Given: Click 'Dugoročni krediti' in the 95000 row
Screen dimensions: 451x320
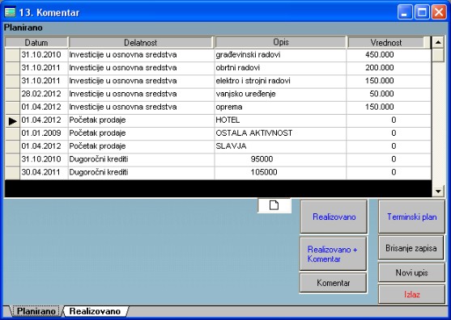Looking at the screenshot, I should tap(98, 159).
